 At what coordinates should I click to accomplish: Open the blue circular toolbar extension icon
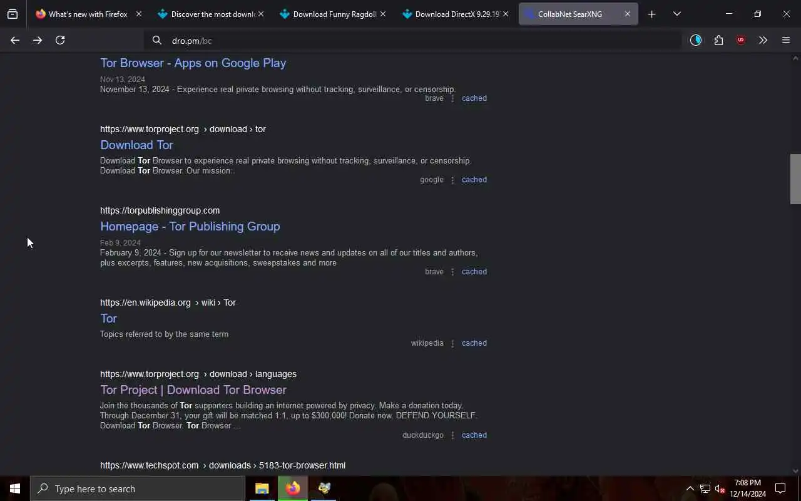[x=696, y=40]
